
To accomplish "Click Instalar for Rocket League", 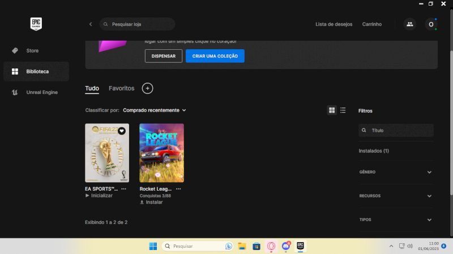I will (151, 202).
